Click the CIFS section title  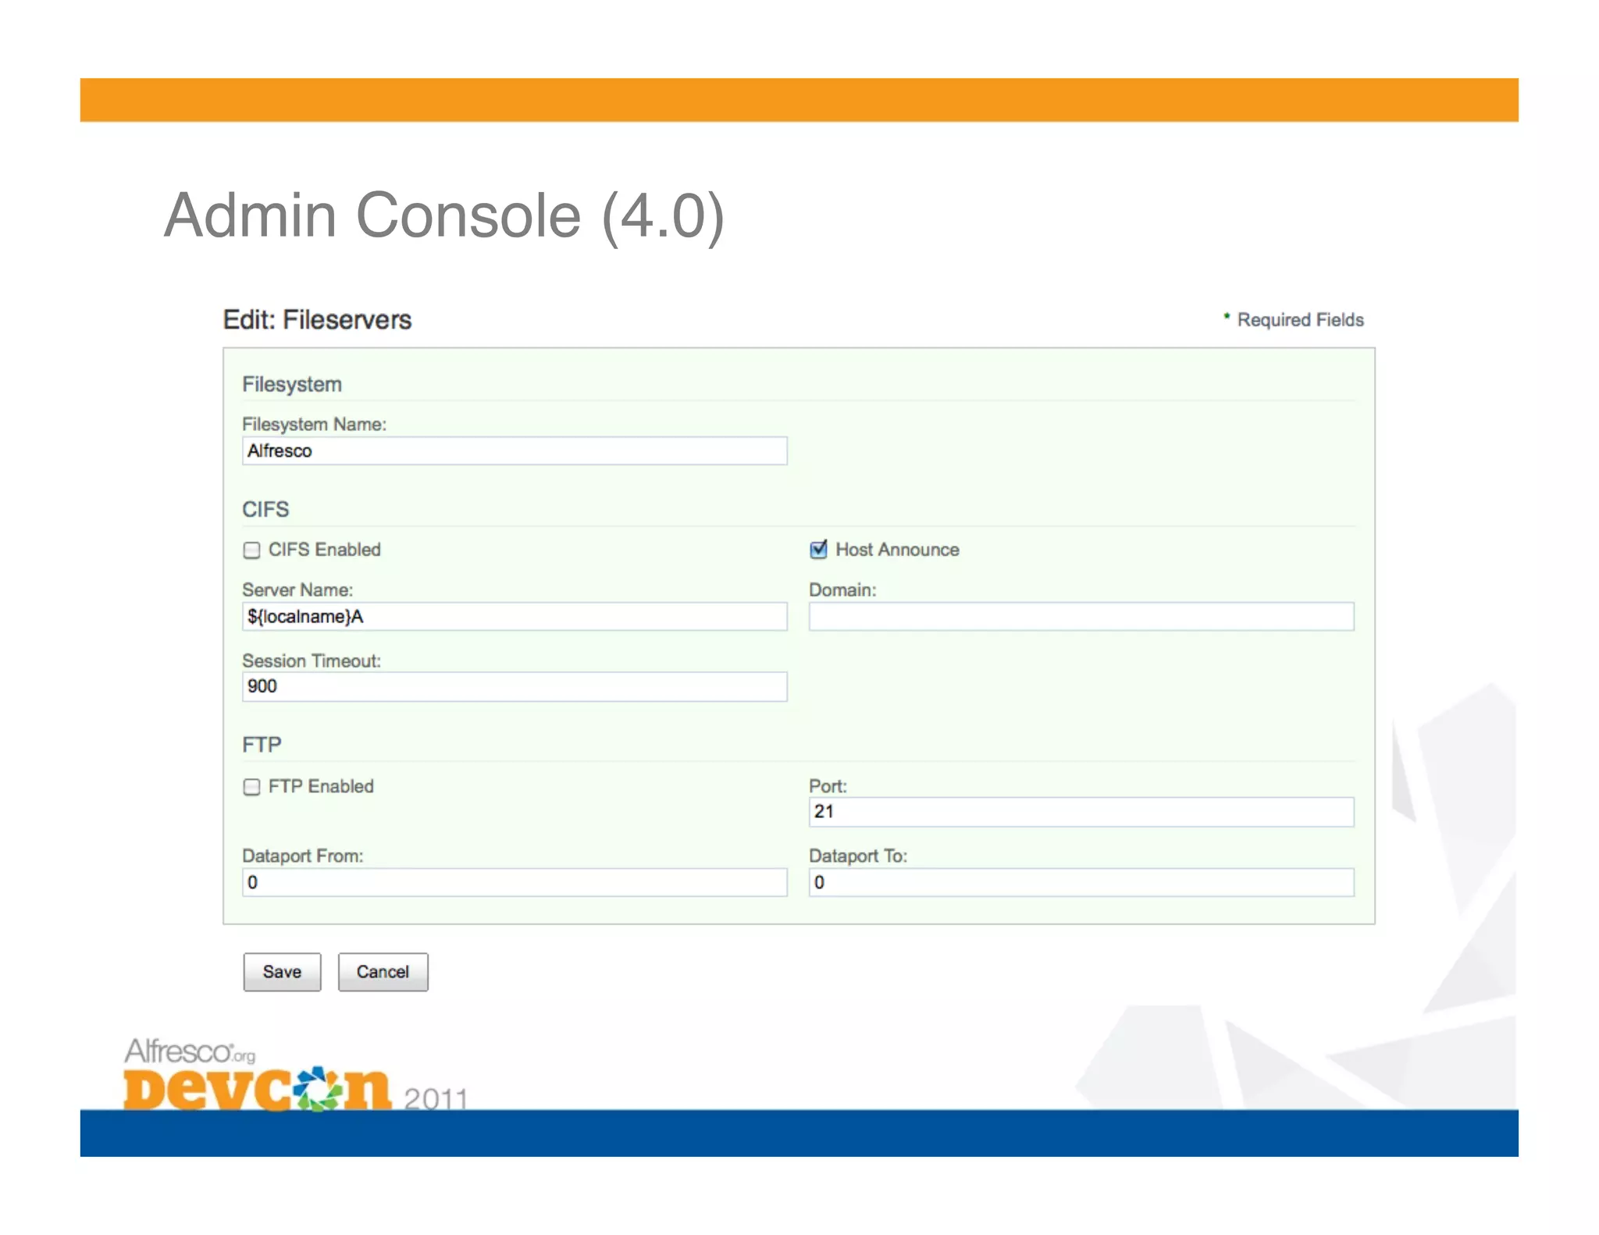click(265, 510)
